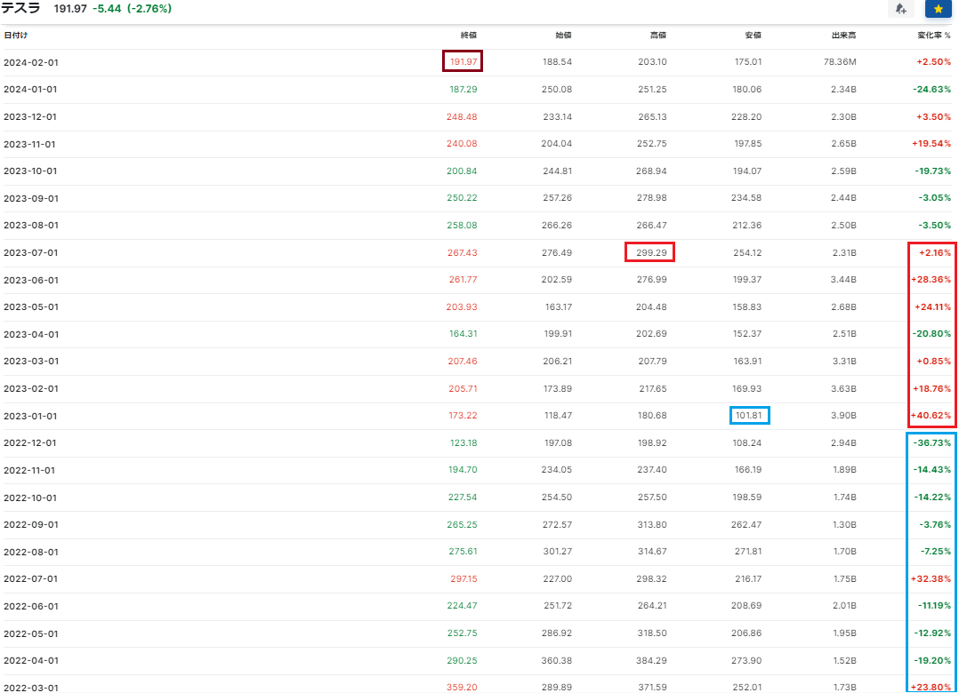Select the date 2022-03-01
Image resolution: width=959 pixels, height=693 pixels.
(31, 689)
